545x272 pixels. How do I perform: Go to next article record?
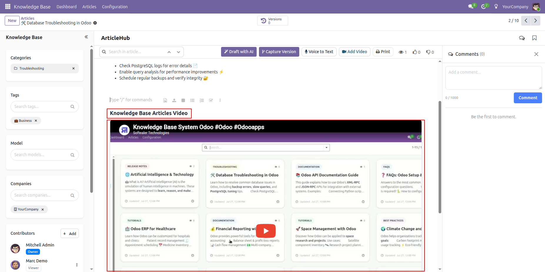coord(535,21)
